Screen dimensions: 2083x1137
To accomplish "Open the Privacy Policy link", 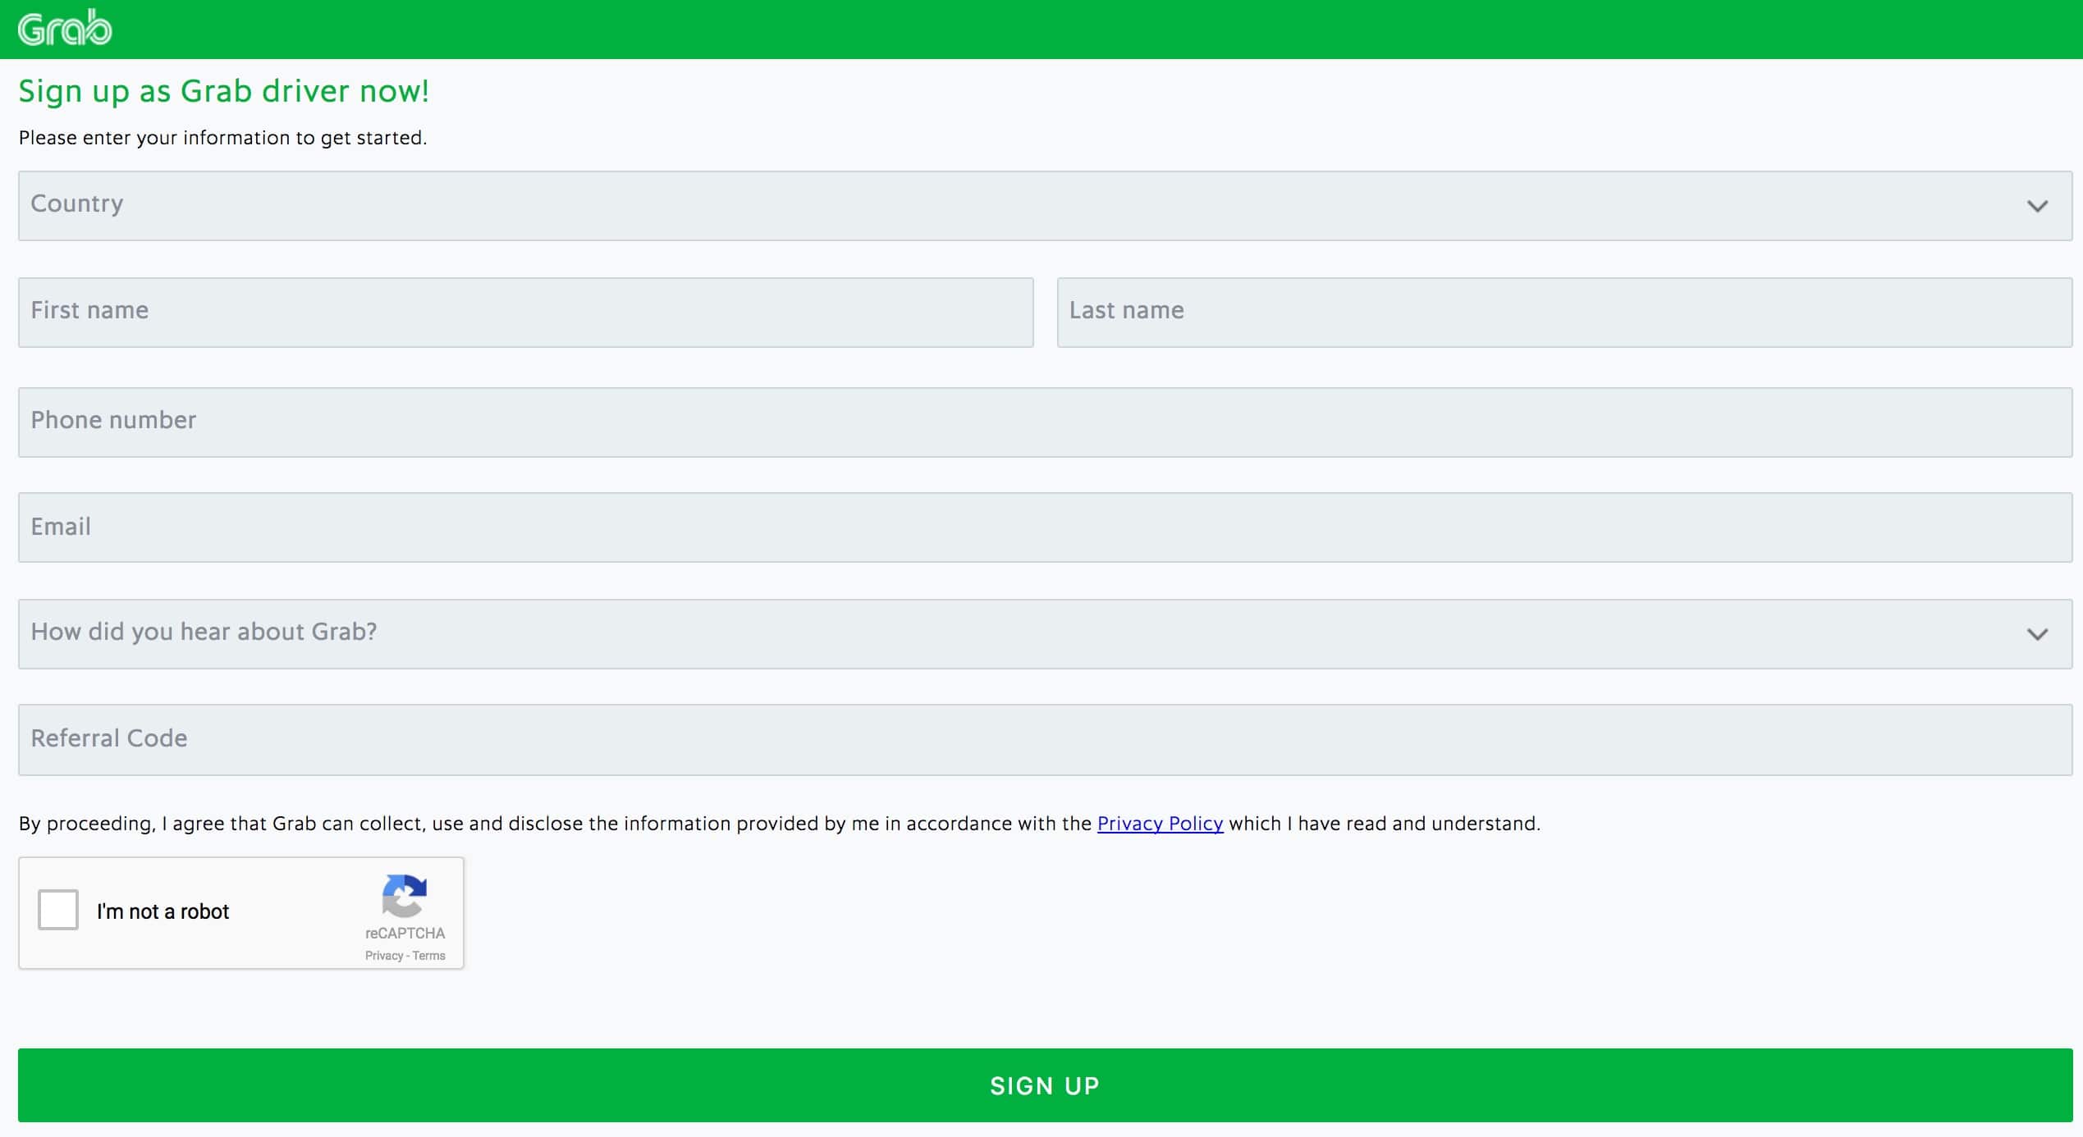I will [x=1160, y=824].
